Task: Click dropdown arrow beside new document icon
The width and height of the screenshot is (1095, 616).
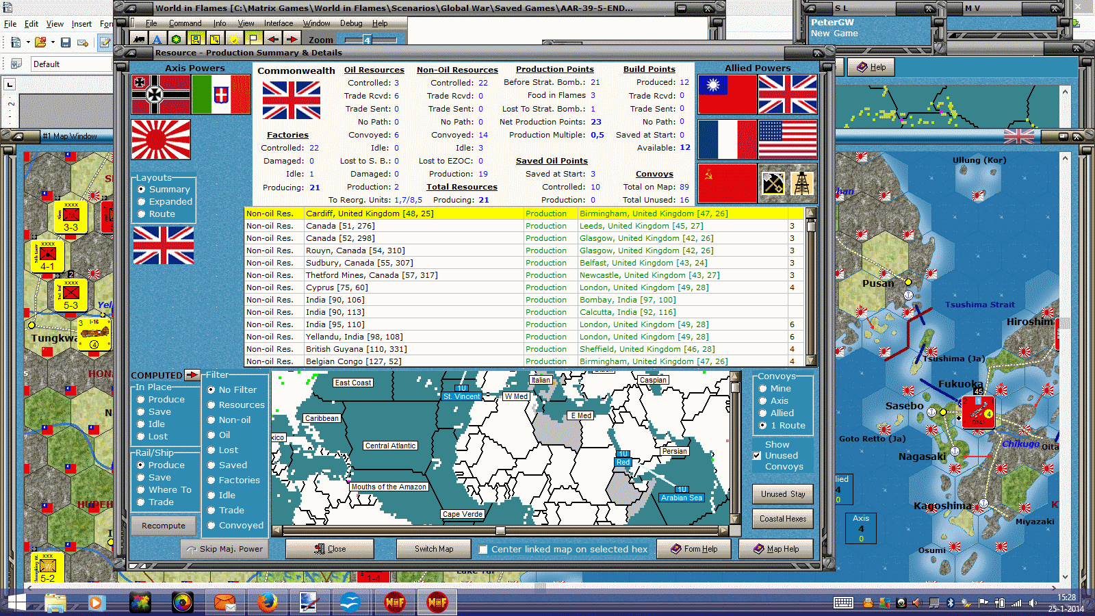Action: [x=28, y=42]
